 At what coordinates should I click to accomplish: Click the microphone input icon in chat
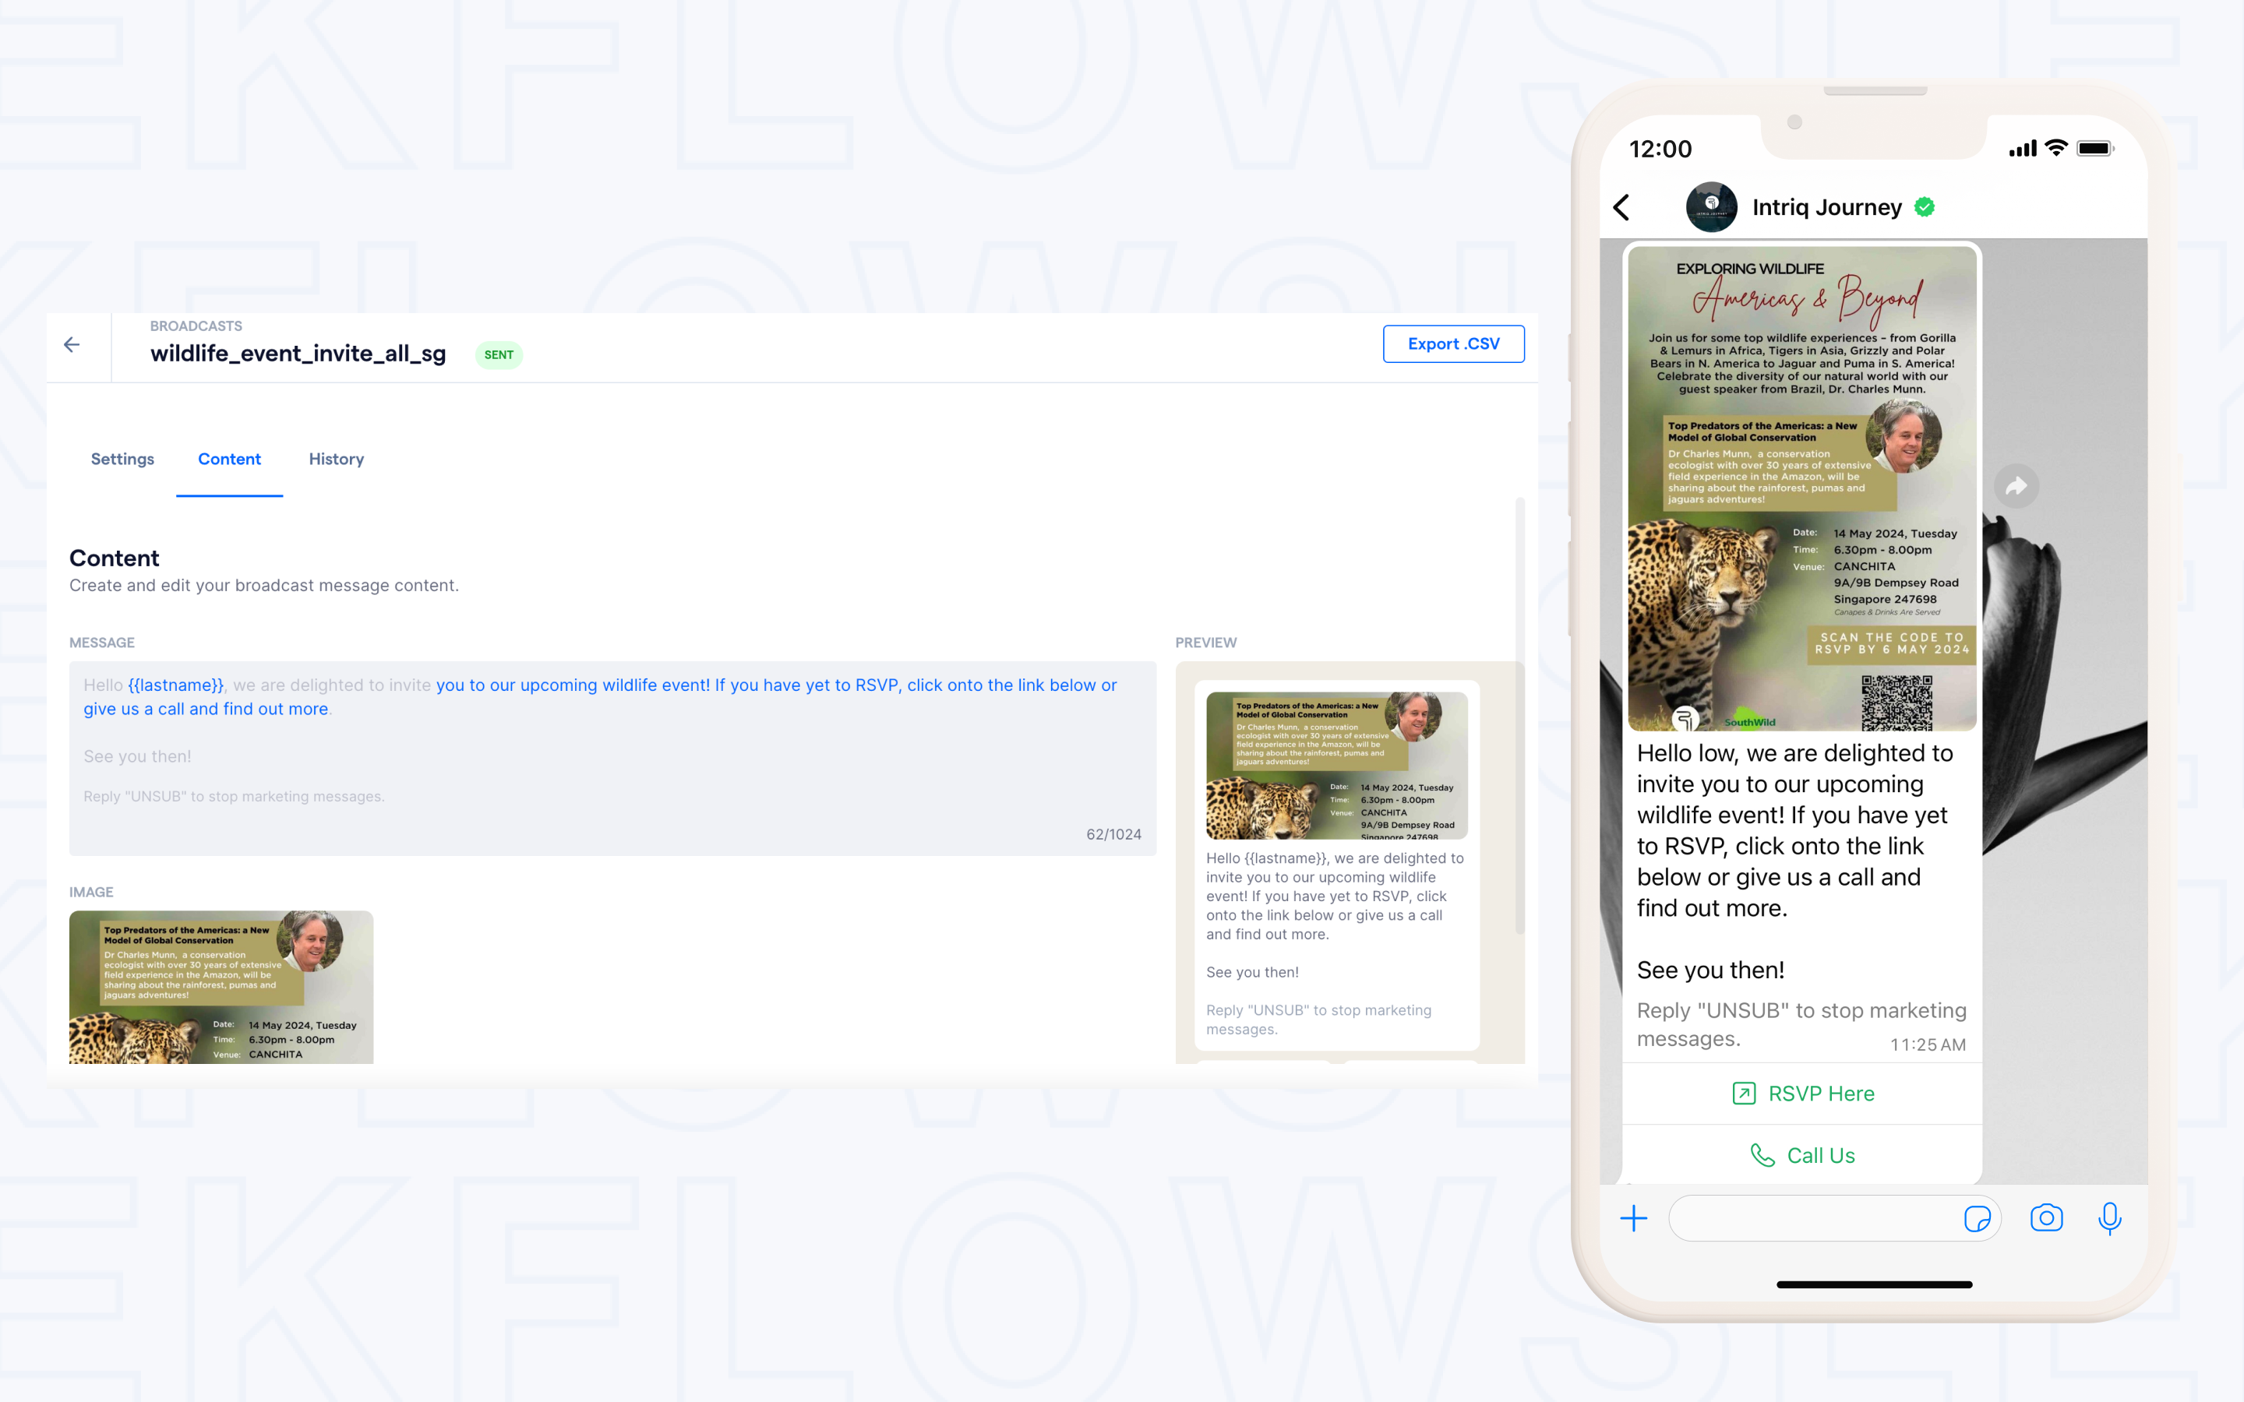(x=2112, y=1218)
